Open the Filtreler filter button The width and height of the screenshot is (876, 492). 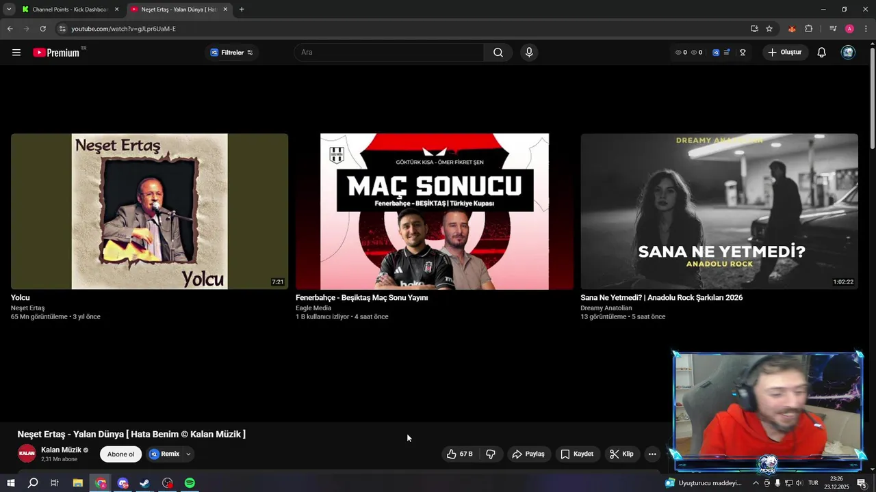point(231,53)
